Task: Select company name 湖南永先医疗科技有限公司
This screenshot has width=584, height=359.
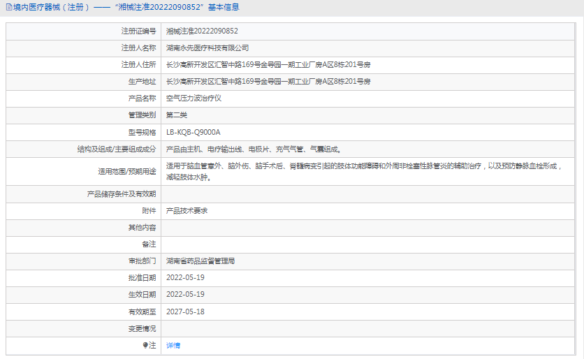Action: coord(207,48)
